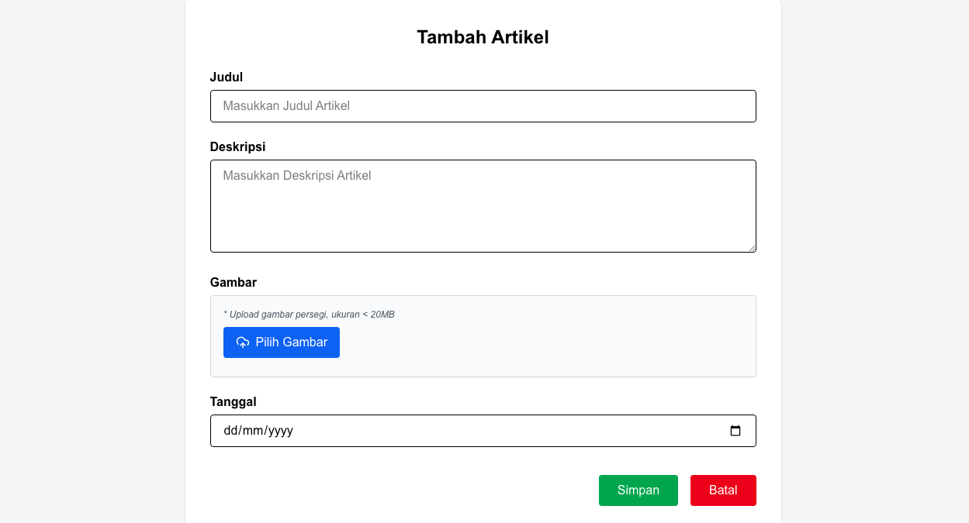Select the yyyy year segment
The height and width of the screenshot is (523, 969).
[x=280, y=431]
